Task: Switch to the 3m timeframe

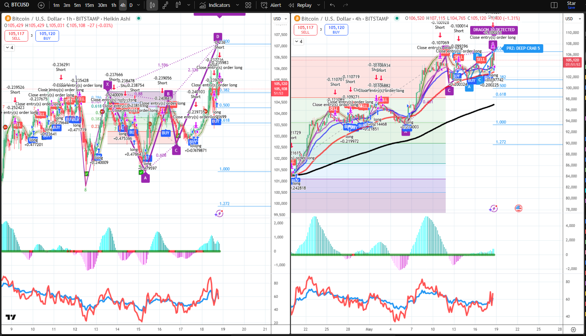Action: tap(67, 5)
